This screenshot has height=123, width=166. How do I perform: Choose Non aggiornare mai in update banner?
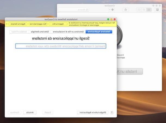pos(38,24)
